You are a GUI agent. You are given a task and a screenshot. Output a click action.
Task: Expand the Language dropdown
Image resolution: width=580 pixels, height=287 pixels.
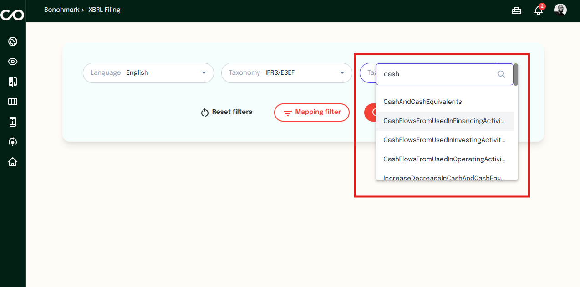point(148,73)
